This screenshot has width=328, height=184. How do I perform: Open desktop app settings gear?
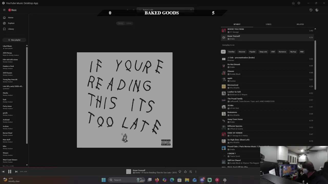pyautogui.click(x=299, y=3)
